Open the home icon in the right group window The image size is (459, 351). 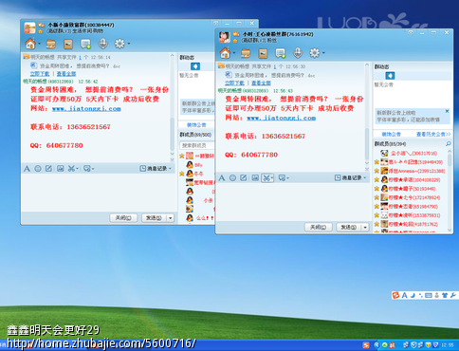[225, 53]
